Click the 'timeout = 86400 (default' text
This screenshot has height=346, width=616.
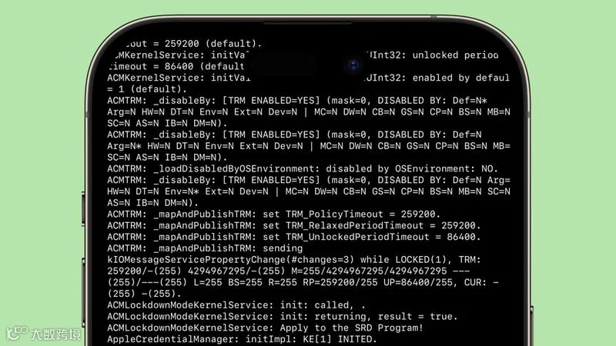coord(176,66)
